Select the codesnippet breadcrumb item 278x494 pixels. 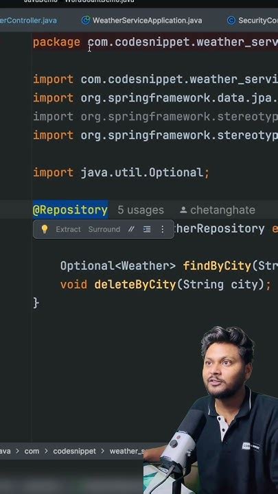pyautogui.click(x=74, y=451)
